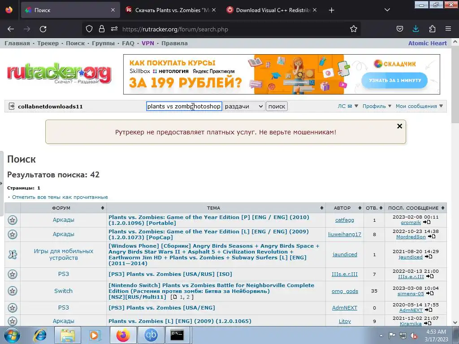Image resolution: width=459 pixels, height=344 pixels.
Task: Launch Internet Explorer from taskbar
Action: tap(40, 335)
